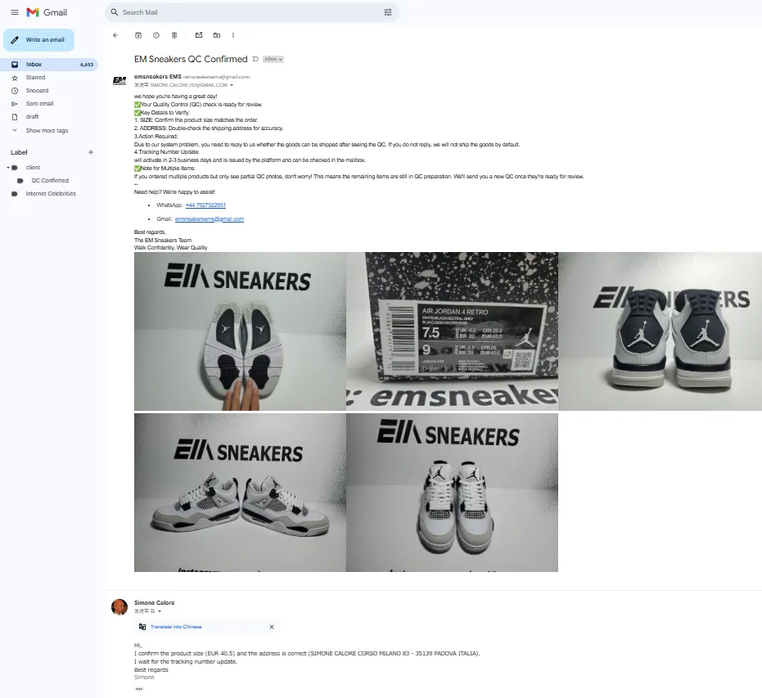The height and width of the screenshot is (698, 762).
Task: Open the QC Confirmed label
Action: 50,180
